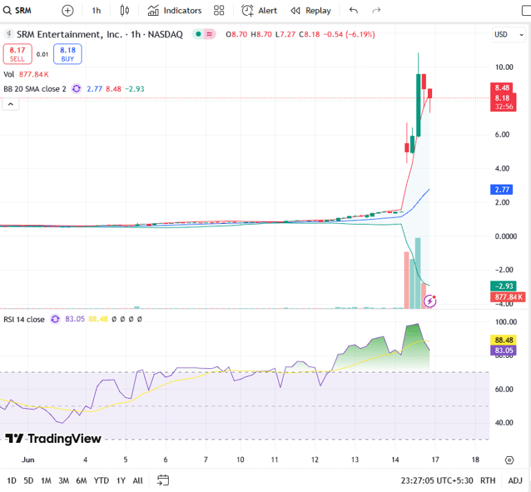Click the TradingView logo

(53, 439)
